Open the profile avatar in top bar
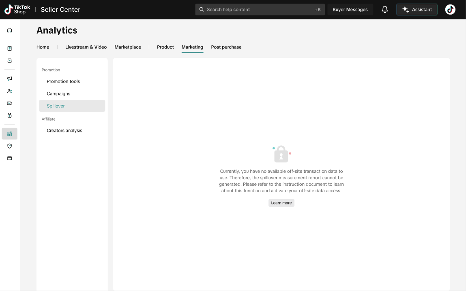 pyautogui.click(x=450, y=10)
